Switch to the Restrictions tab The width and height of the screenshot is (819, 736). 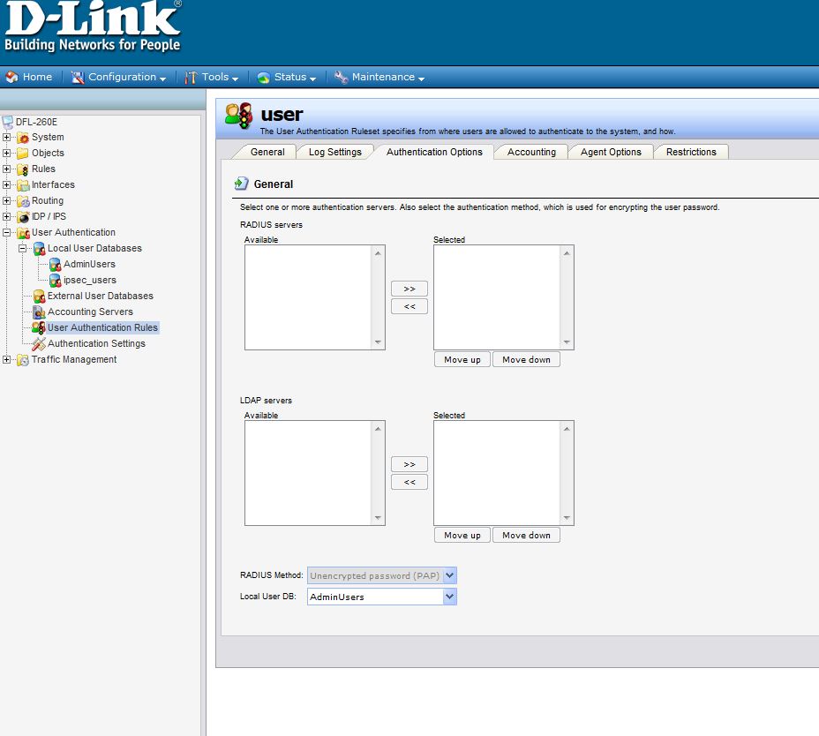pos(691,152)
